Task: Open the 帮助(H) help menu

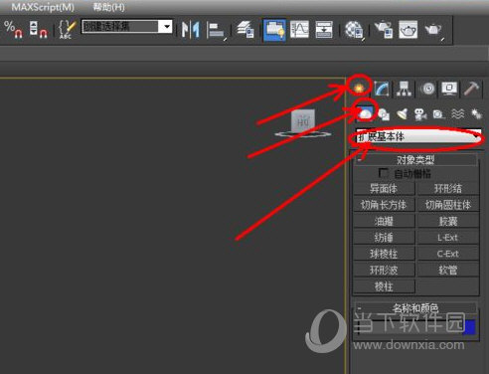Action: coord(109,7)
